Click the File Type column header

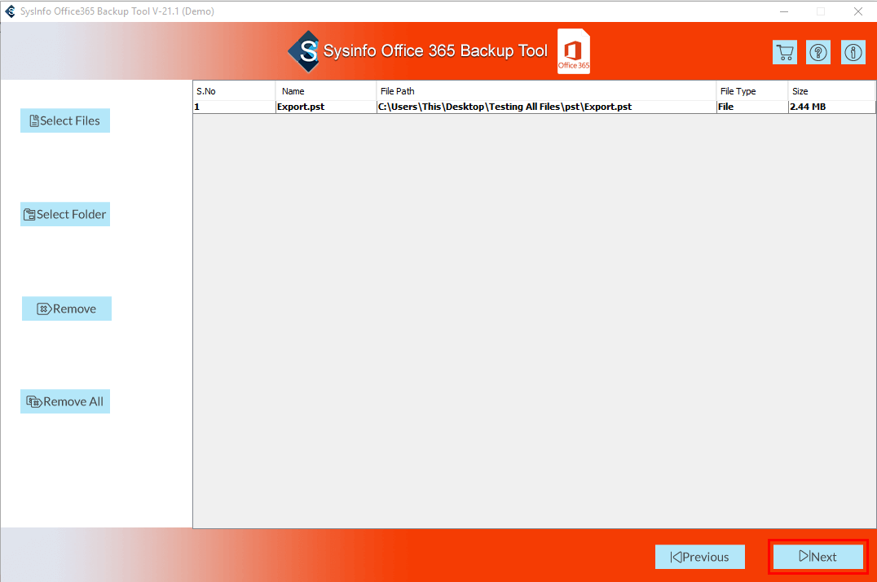[x=752, y=91]
